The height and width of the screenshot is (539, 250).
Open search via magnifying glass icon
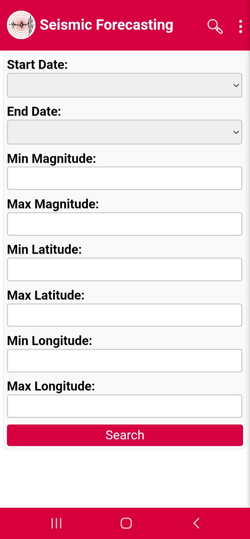tap(215, 26)
